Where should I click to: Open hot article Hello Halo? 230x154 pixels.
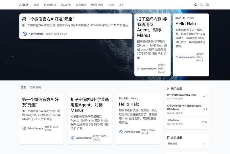pyautogui.click(x=172, y=120)
